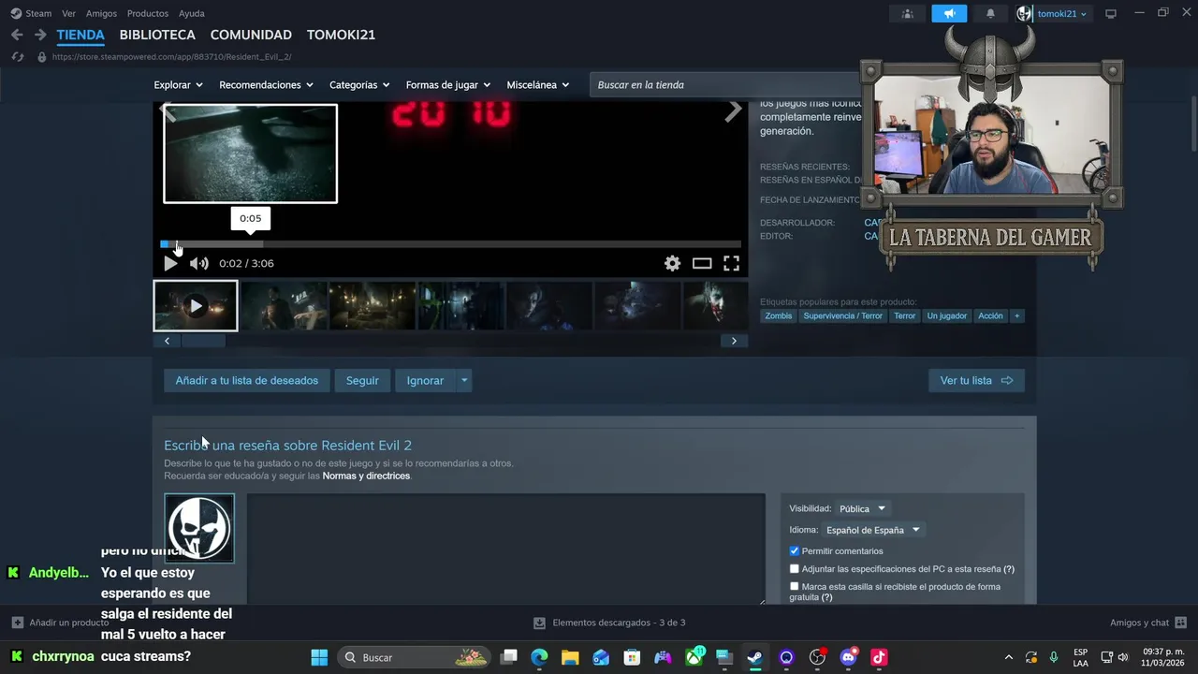The image size is (1198, 674).
Task: Open the notifications bell
Action: pos(990,14)
